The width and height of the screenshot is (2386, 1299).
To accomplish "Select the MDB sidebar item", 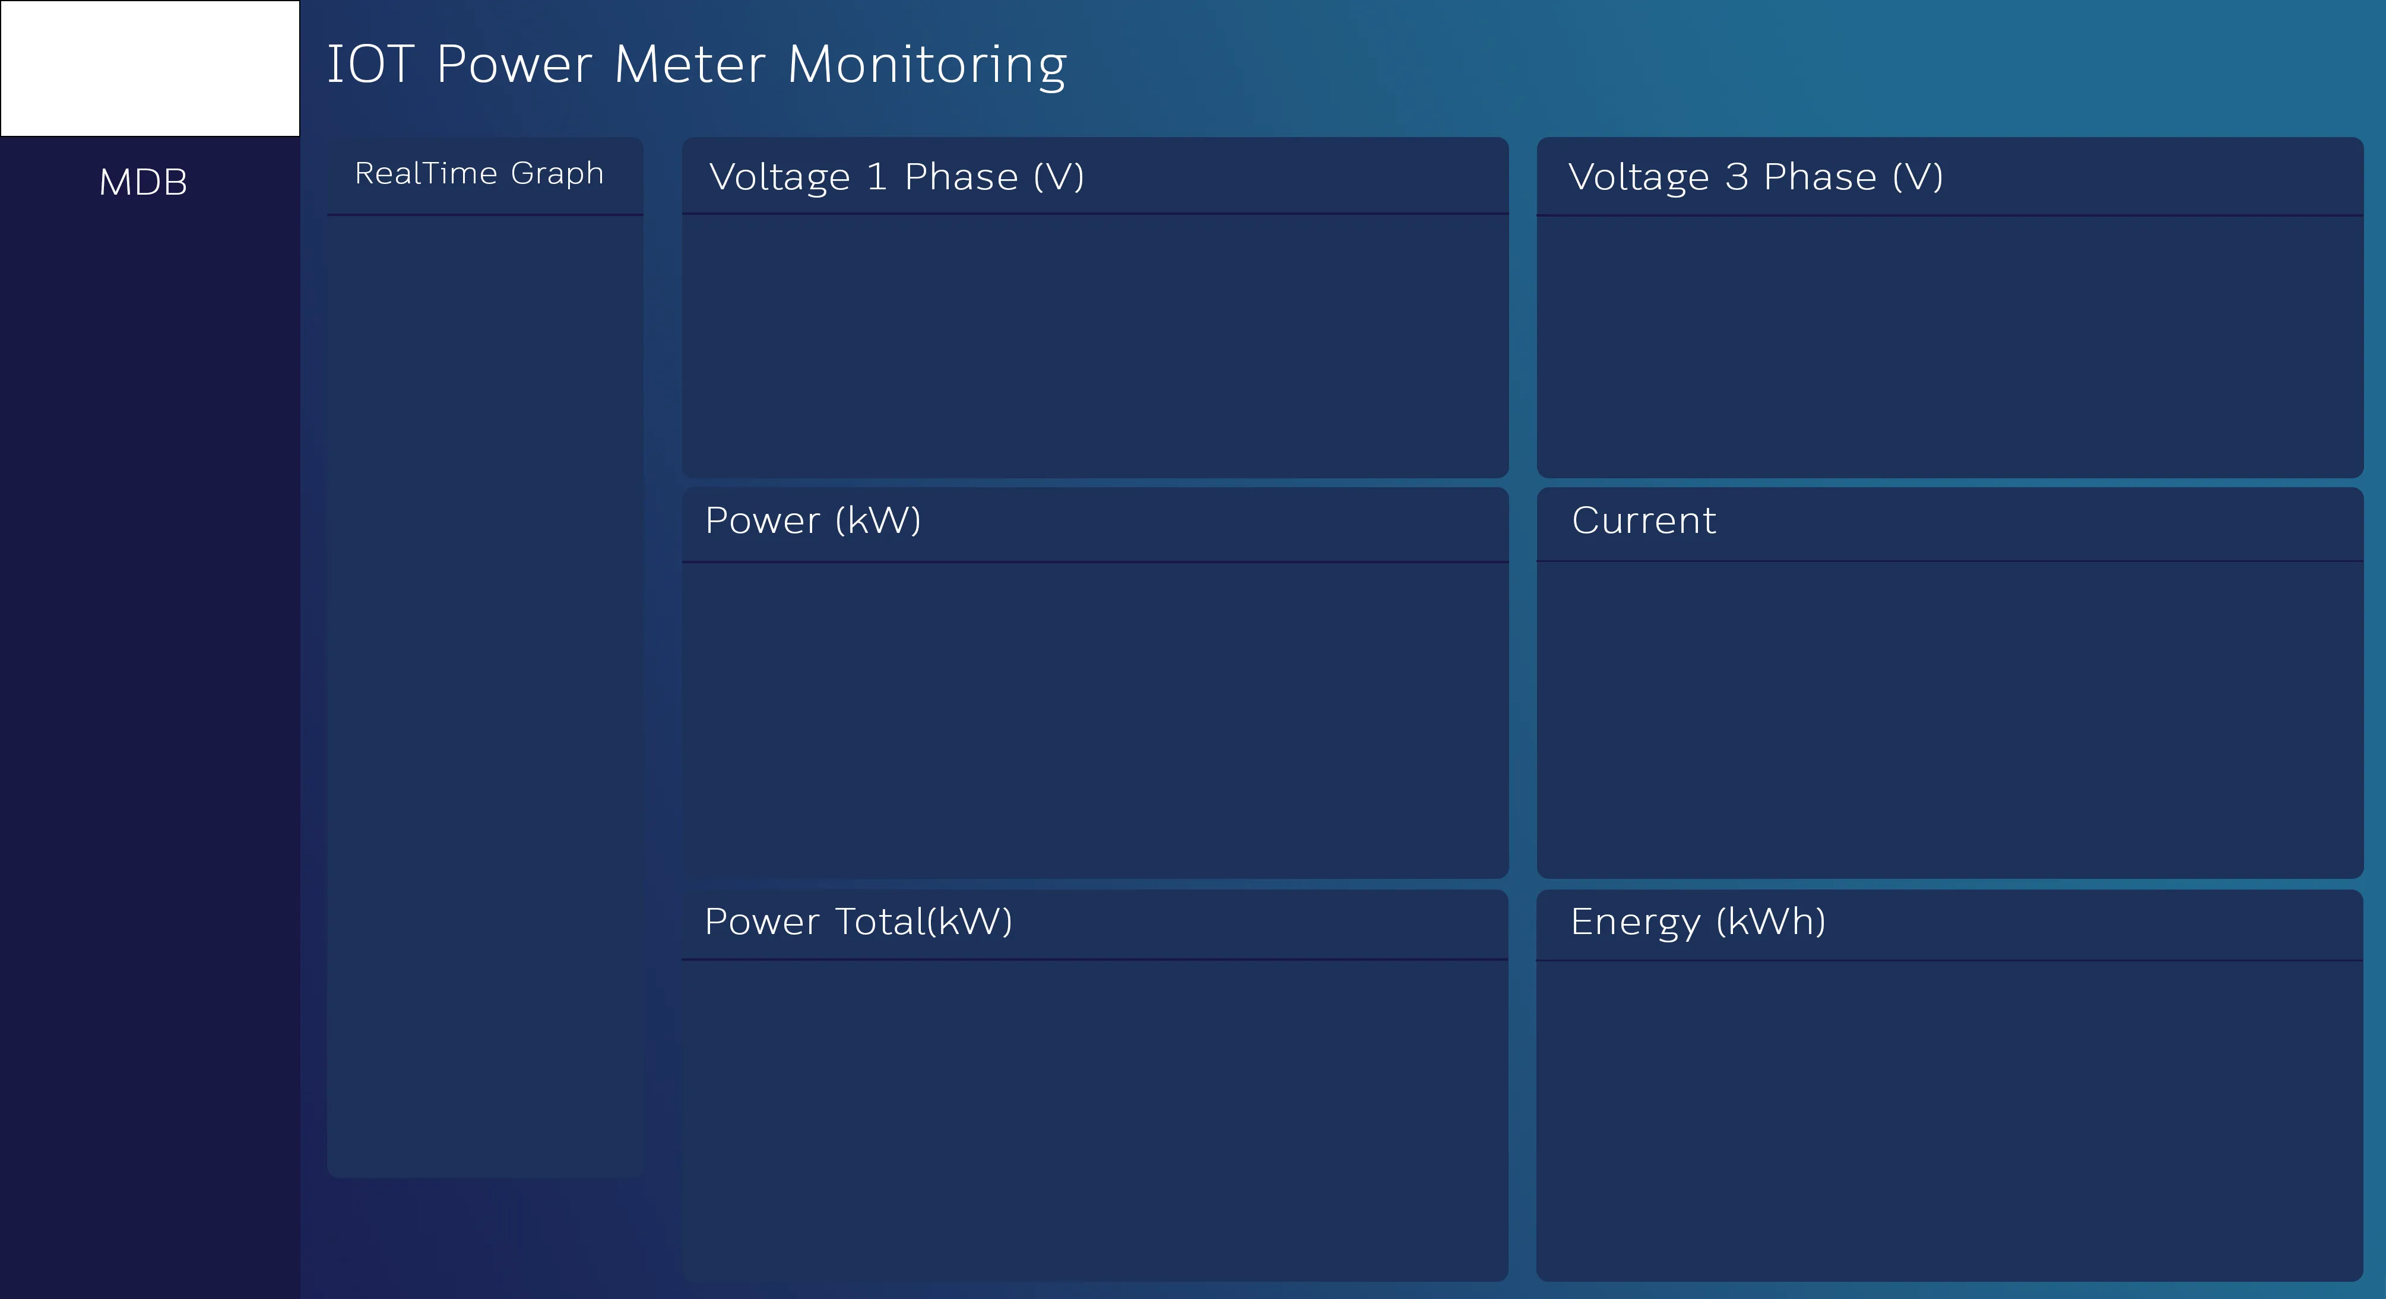I will tap(144, 182).
